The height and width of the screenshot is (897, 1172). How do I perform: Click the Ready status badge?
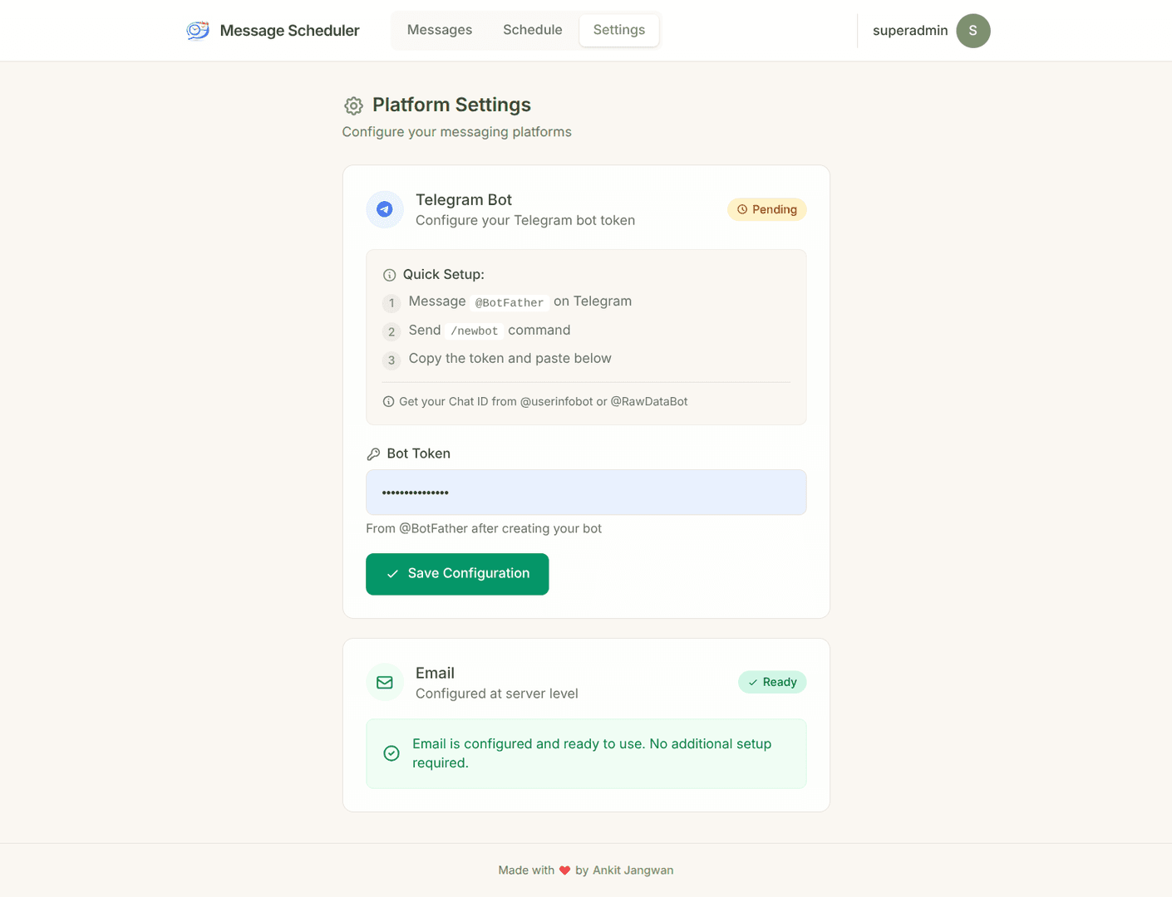(772, 682)
